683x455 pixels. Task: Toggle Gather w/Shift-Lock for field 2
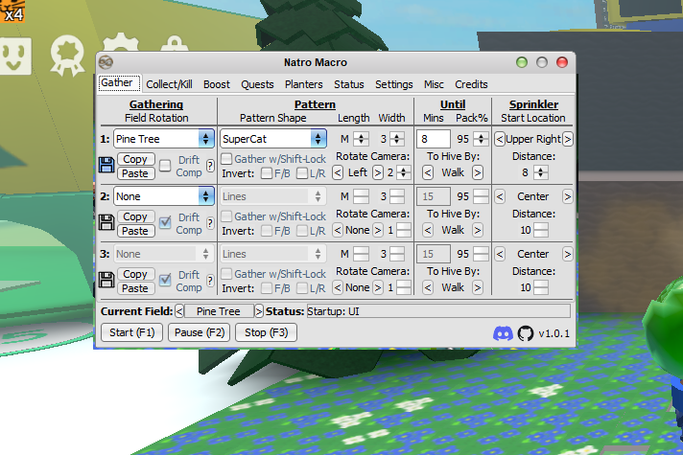[x=226, y=216]
